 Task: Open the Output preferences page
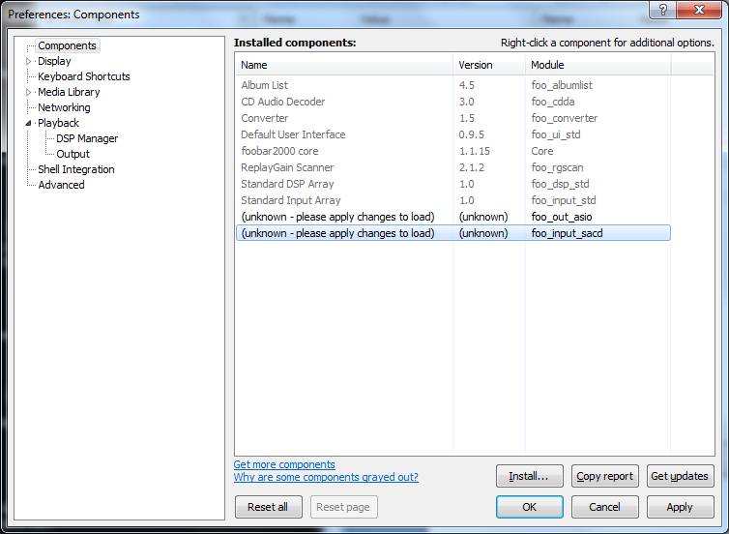click(x=73, y=154)
